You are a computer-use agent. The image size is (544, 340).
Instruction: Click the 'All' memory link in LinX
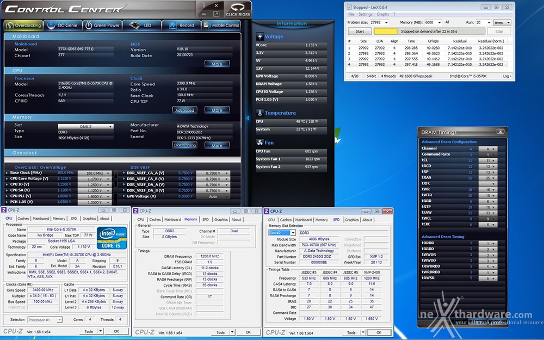tap(447, 22)
